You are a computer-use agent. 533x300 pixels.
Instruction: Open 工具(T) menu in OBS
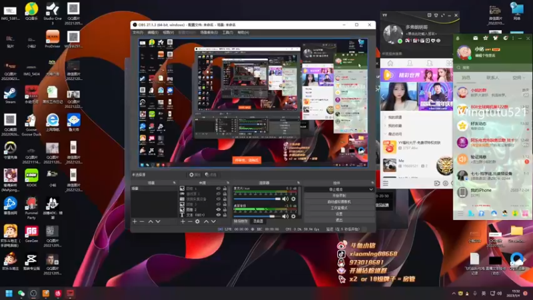227,32
